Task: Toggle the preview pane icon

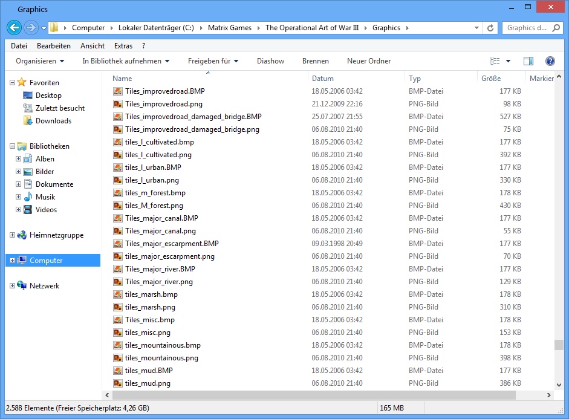Action: pos(528,61)
